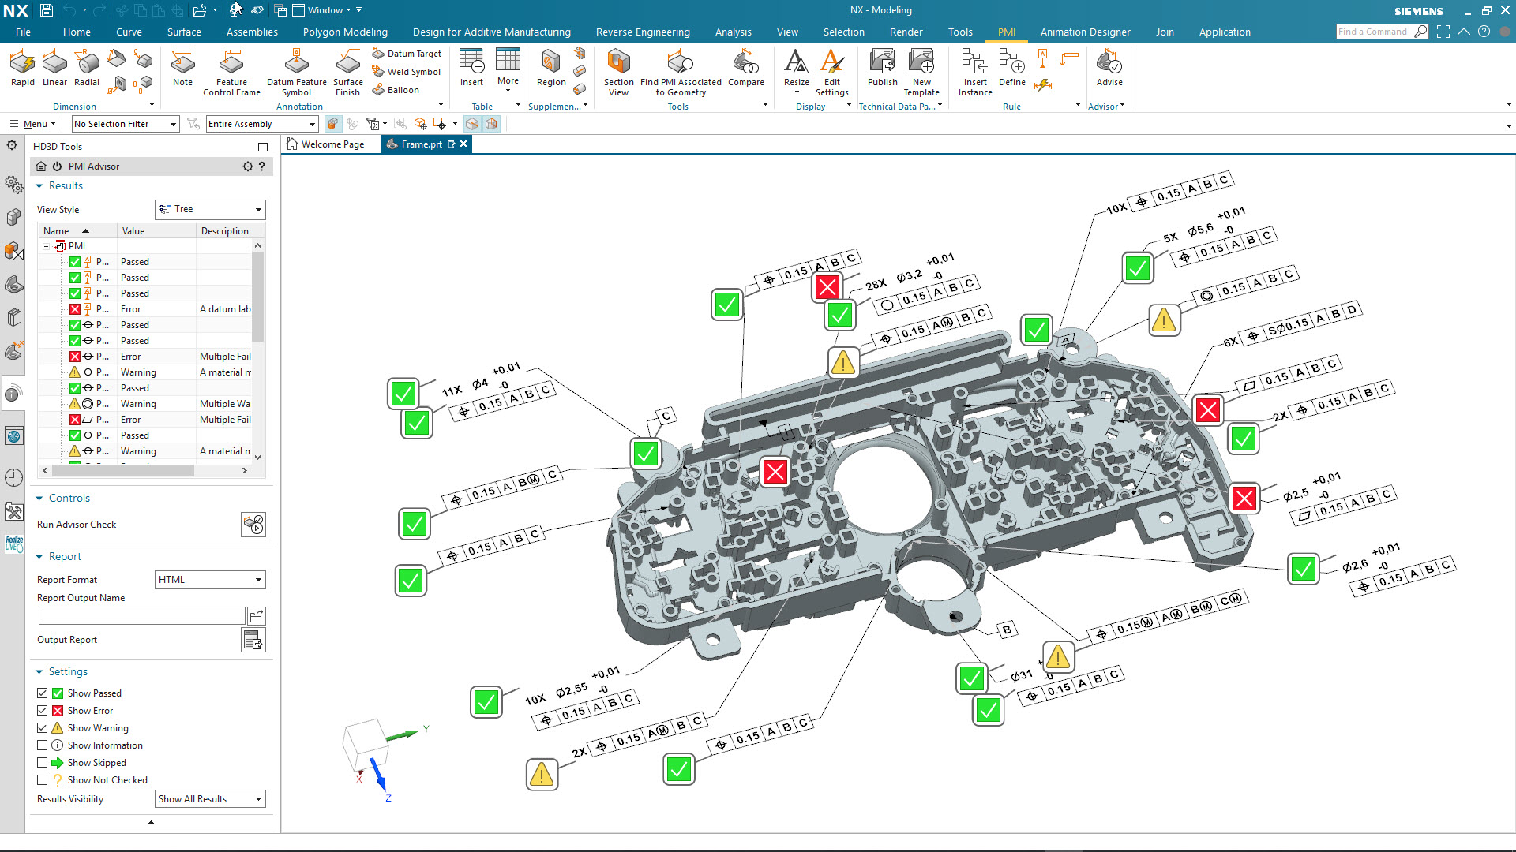
Task: Switch to the Reverse Engineering ribbon tab
Action: point(643,32)
